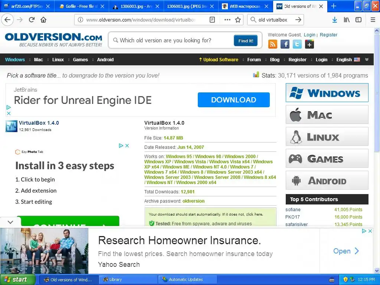380x285 pixels.
Task: Open page actions three-dot menu
Action: 227,20
